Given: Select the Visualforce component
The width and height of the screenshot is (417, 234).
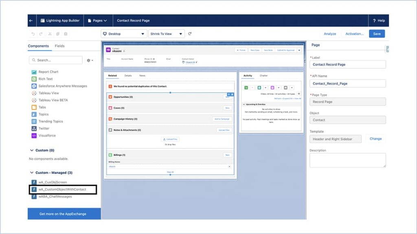Looking at the screenshot, I should click(47, 136).
